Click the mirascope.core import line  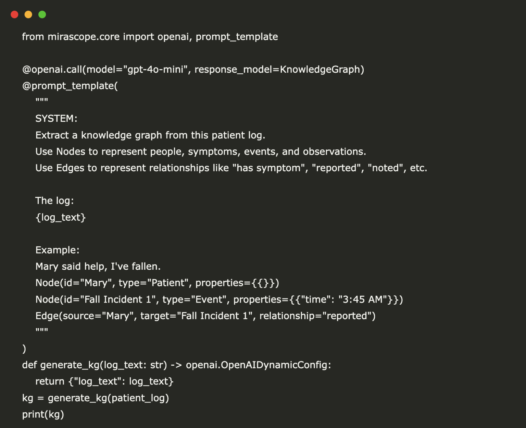[x=150, y=37]
